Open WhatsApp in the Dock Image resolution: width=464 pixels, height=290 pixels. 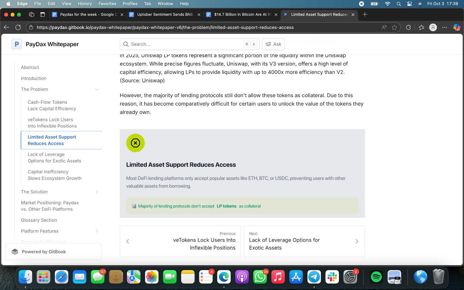click(260, 277)
